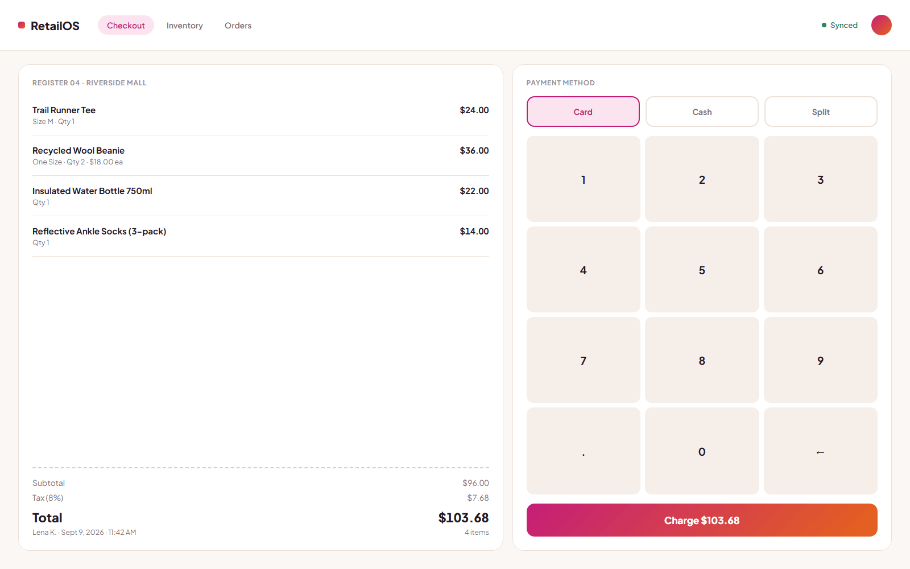Tap keypad digit 7

(584, 360)
